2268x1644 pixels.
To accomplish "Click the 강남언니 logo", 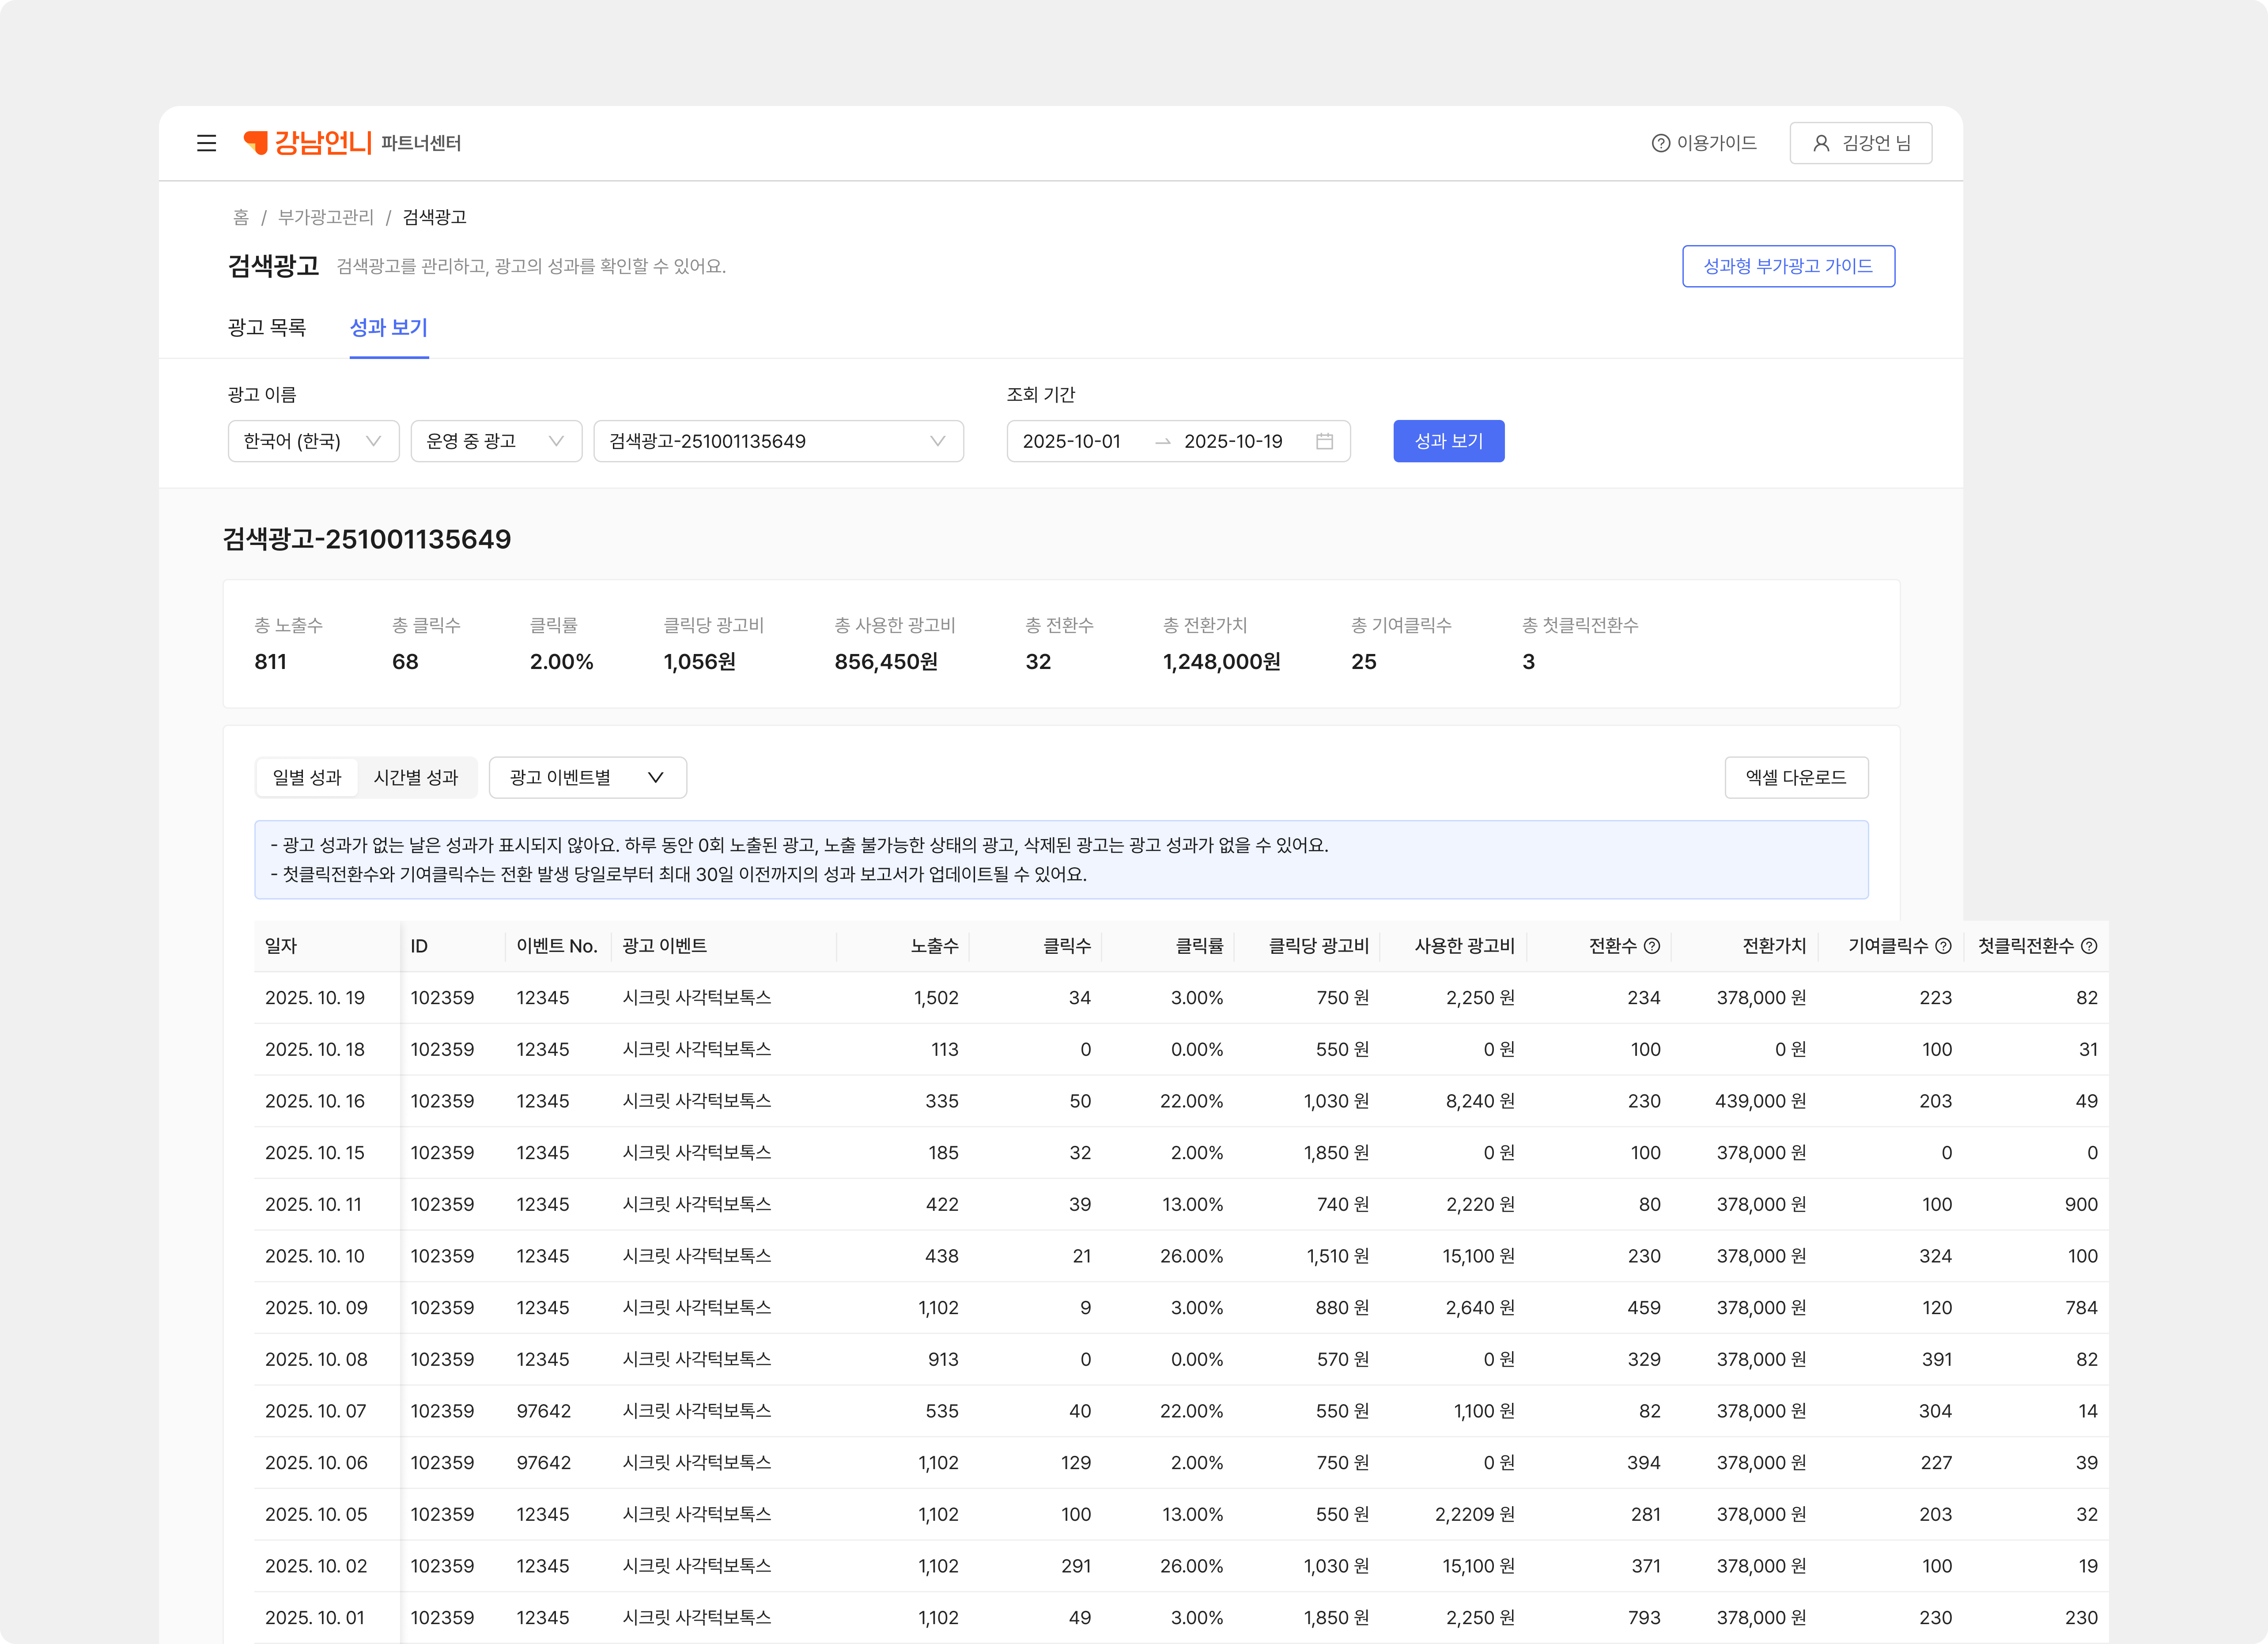I will [x=308, y=143].
